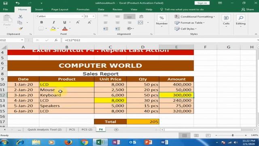259x146 pixels.
Task: Click the Borders icon
Action: (x=41, y=28)
